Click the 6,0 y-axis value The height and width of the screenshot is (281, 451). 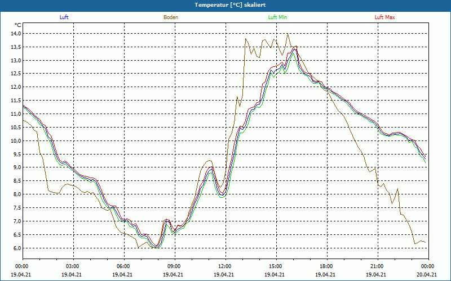(17, 248)
